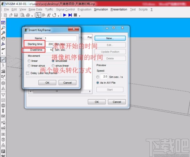Image resolution: width=190 pixels, height=157 pixels.
Task: Click OK in the keyframes window
Action: click(x=97, y=102)
